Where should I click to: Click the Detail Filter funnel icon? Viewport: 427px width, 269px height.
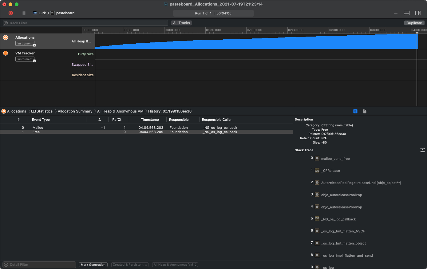point(6,265)
